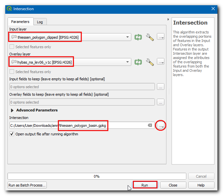The image size is (223, 196).
Task: Collapse the help panel with arrow
Action: 168,19
